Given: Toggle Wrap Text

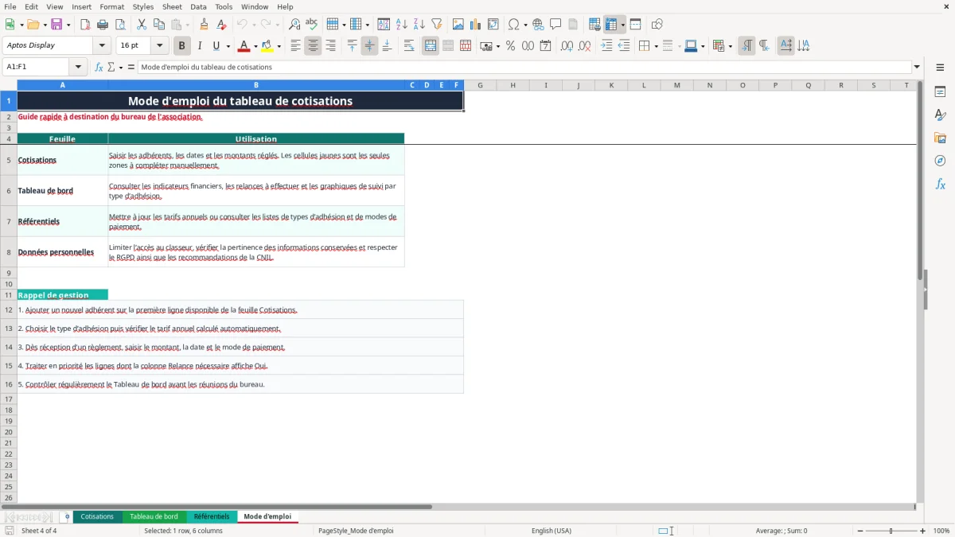Looking at the screenshot, I should (x=409, y=46).
